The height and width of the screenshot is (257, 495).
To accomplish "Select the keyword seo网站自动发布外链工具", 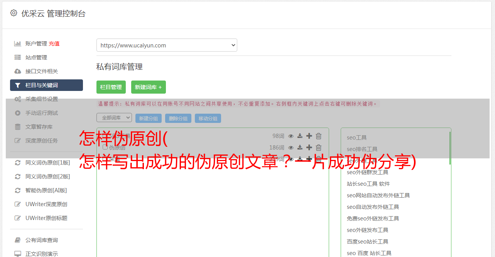I will pyautogui.click(x=378, y=195).
